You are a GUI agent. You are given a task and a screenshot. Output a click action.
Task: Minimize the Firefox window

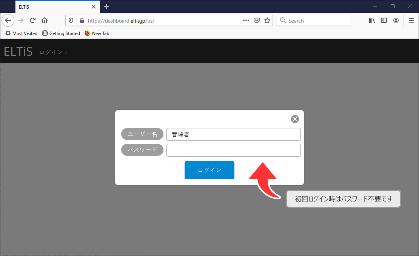[x=375, y=6]
